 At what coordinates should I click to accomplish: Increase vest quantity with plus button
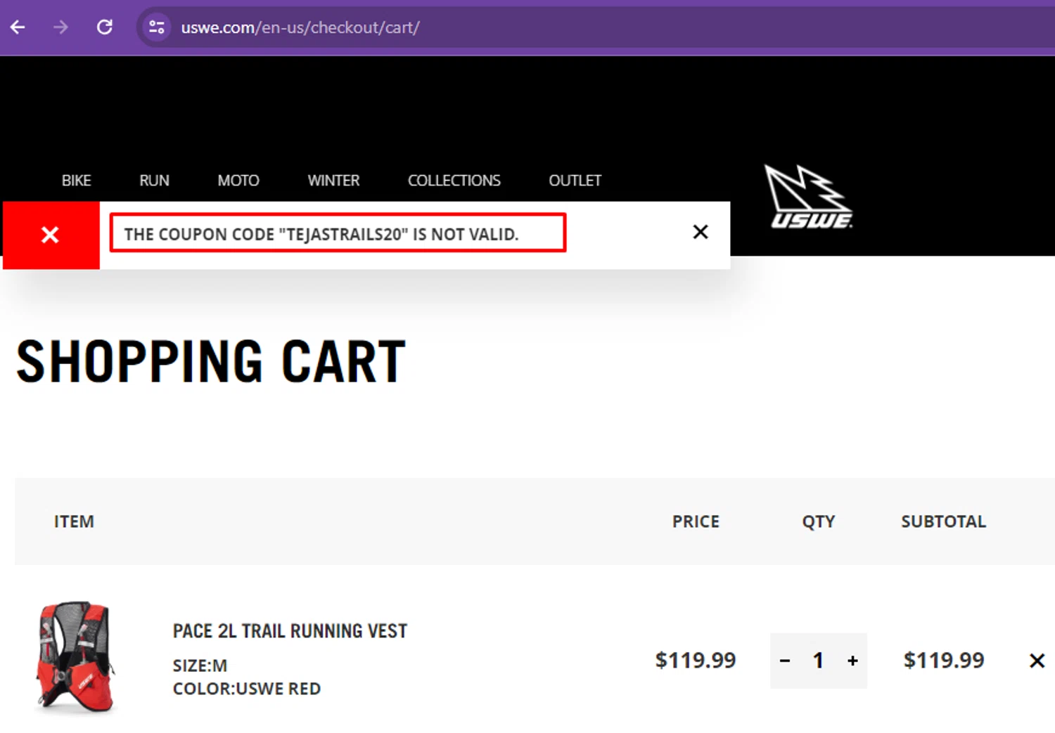852,661
